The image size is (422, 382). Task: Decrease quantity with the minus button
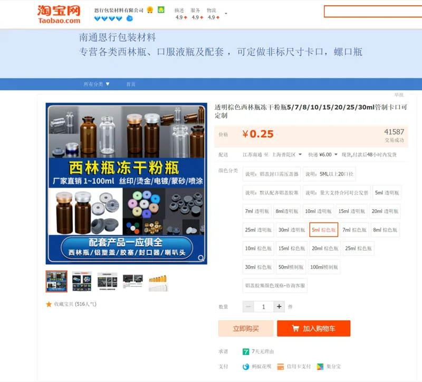(248, 307)
